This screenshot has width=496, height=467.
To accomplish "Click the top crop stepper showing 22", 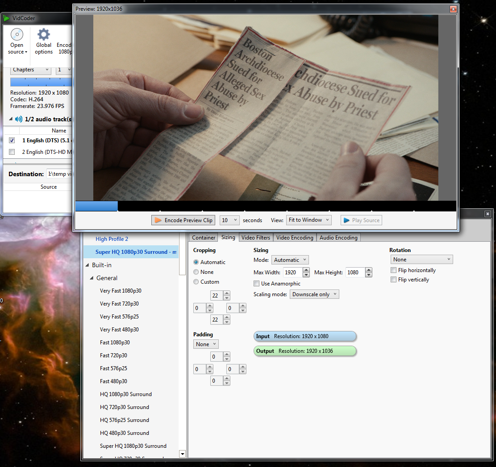I will coord(220,295).
